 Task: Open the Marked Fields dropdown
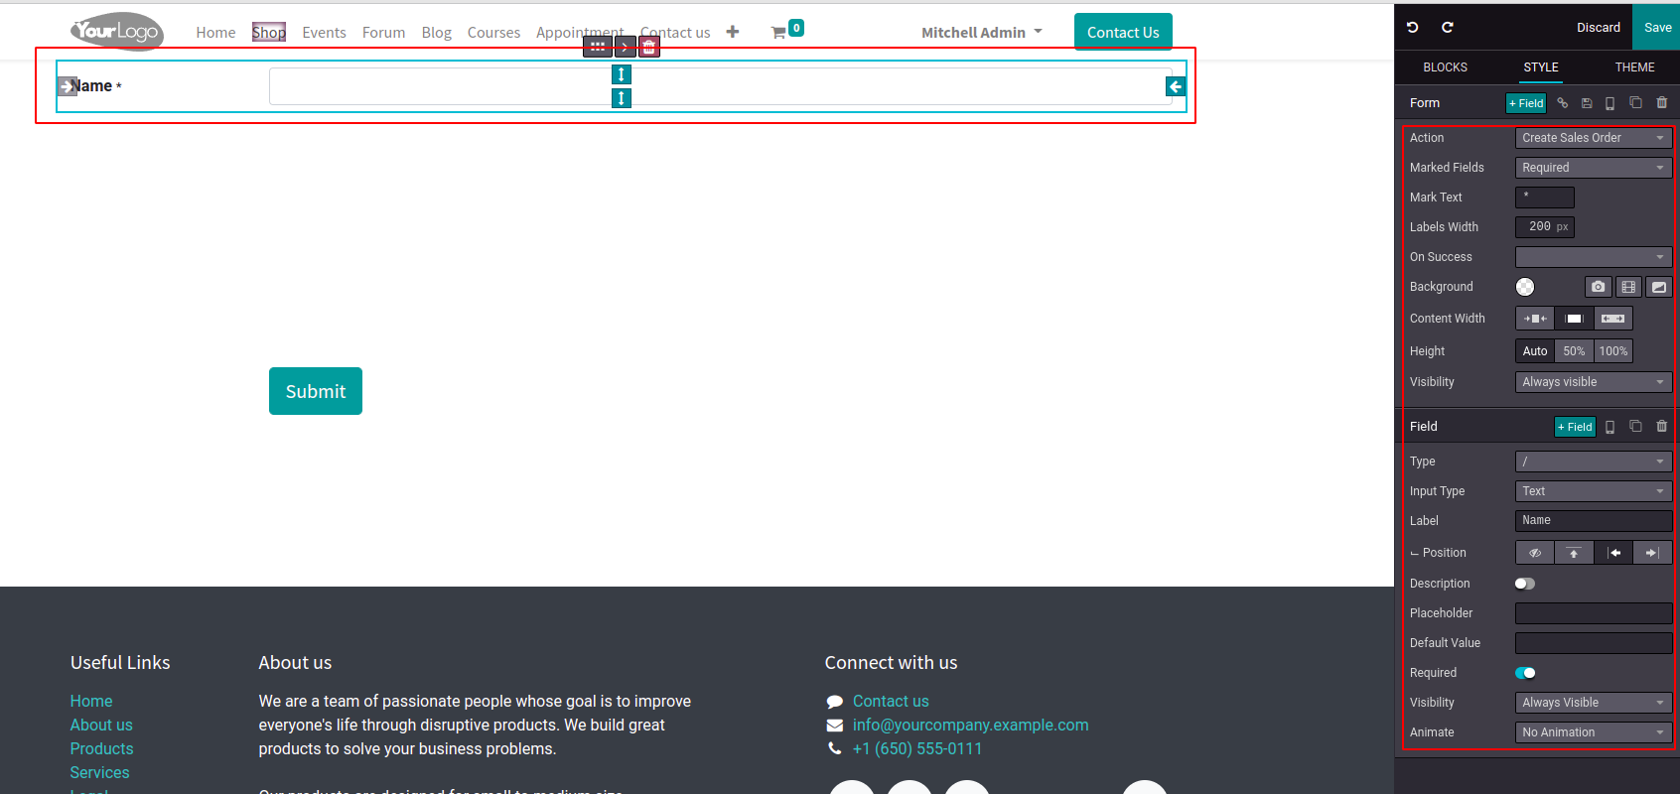(1594, 168)
